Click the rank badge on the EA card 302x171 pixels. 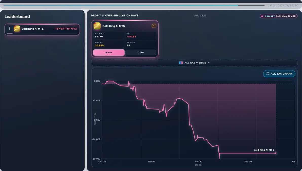154,26
